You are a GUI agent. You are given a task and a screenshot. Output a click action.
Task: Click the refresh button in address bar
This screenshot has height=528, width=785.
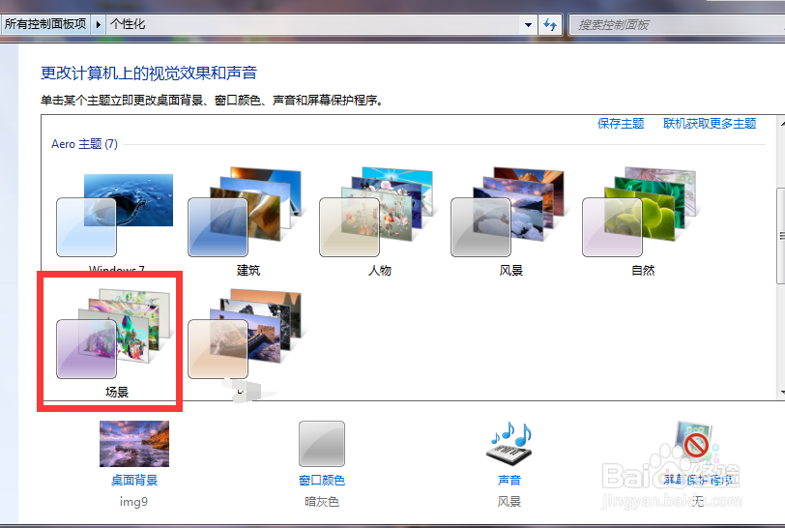click(x=550, y=24)
